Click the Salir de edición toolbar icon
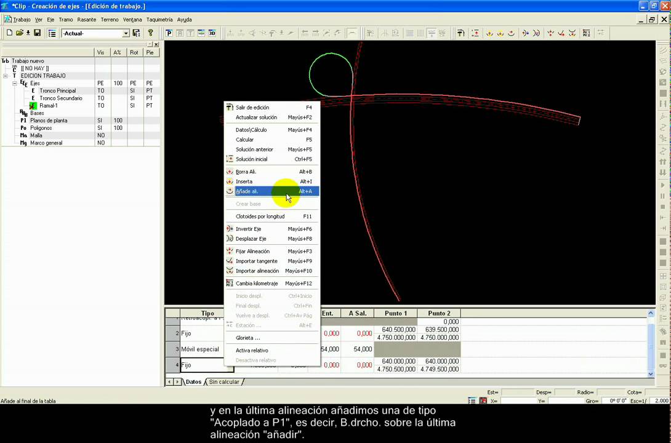Viewport: 671px width, 443px height. click(460, 33)
